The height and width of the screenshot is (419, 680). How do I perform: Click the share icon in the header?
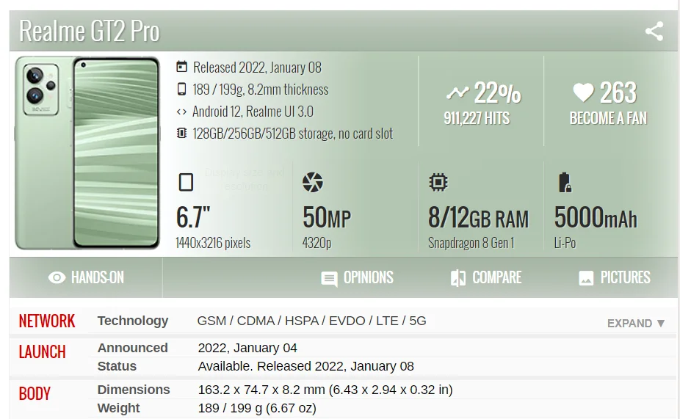coord(654,32)
